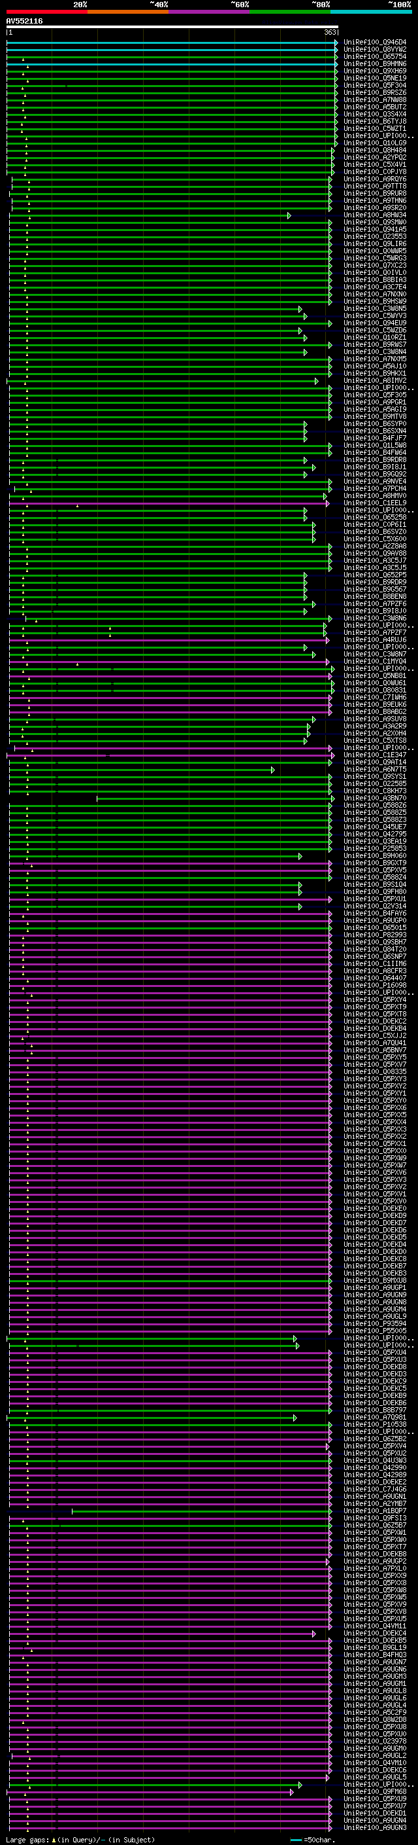Click the UniRef100_P55005 label
Viewport: 418px width, 1845px height.
[375, 1331]
